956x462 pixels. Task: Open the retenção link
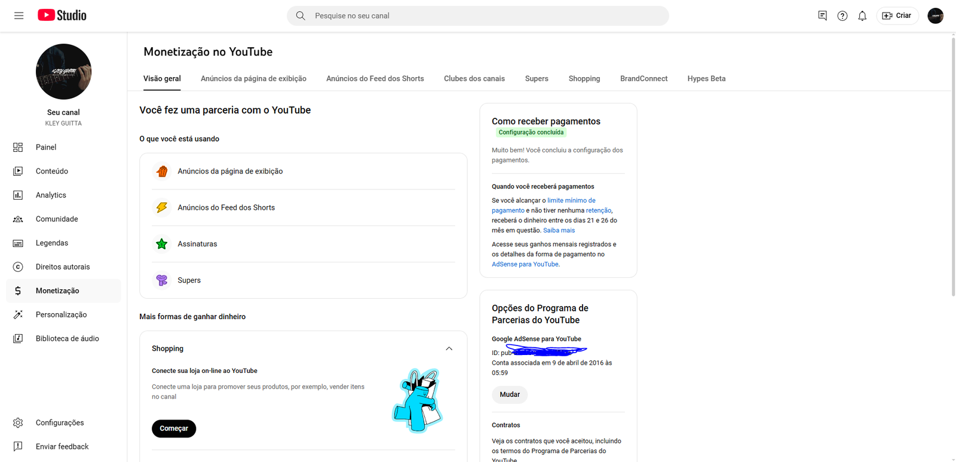click(599, 210)
